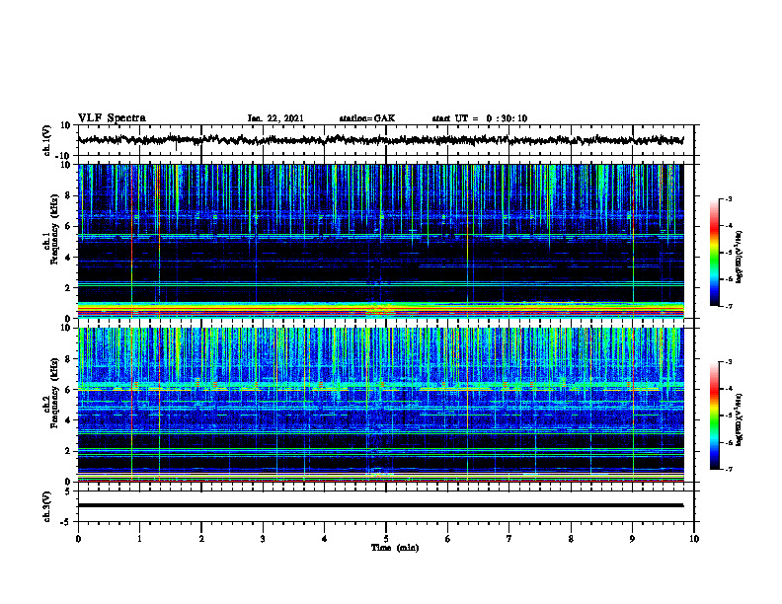
Task: Click the time axis tick label 9
Action: pos(632,539)
